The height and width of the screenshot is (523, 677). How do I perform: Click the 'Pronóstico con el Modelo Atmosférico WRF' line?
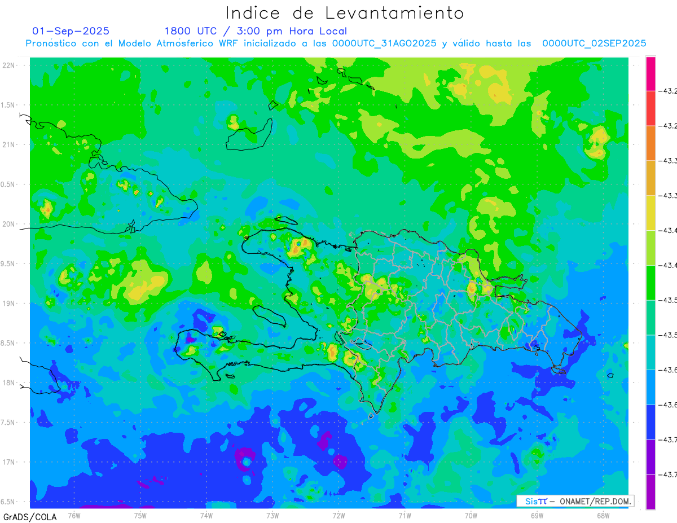tap(336, 43)
